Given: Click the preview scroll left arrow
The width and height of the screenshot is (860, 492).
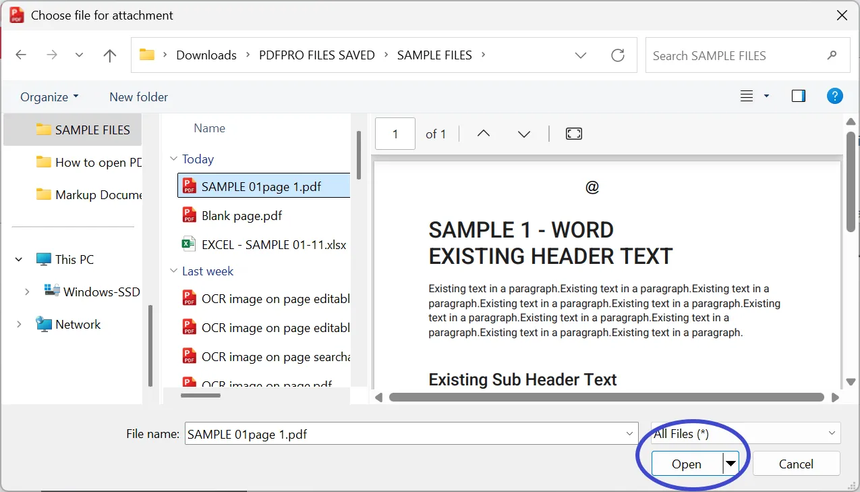Looking at the screenshot, I should 379,398.
